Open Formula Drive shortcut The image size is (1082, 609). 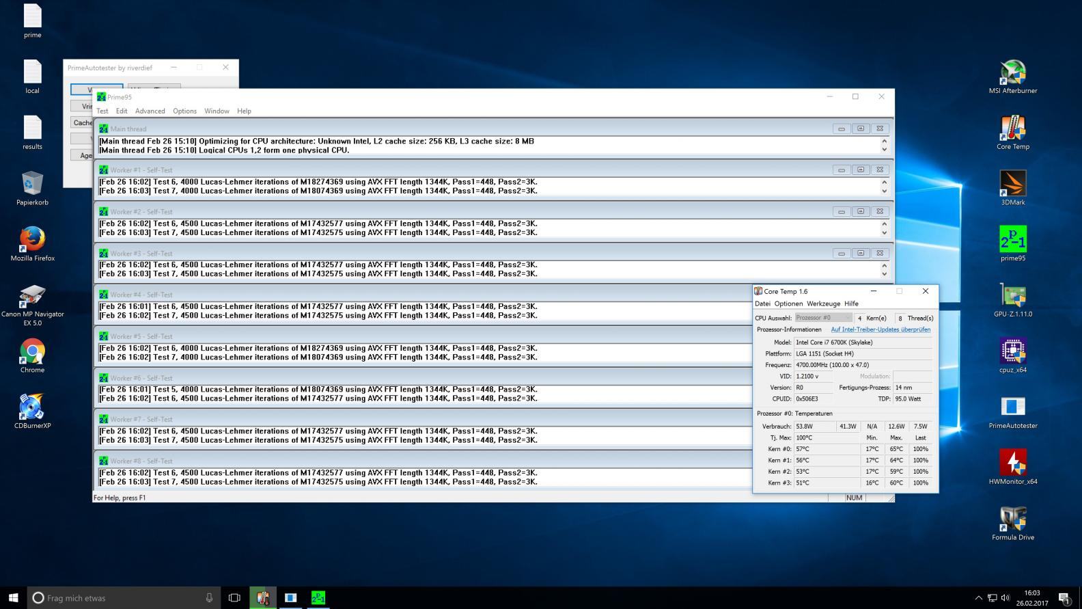[x=1013, y=524]
